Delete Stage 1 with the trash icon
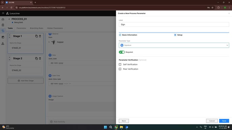 click(x=40, y=36)
